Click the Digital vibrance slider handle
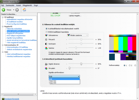Viewport: 139px width, 100px height. point(81,64)
